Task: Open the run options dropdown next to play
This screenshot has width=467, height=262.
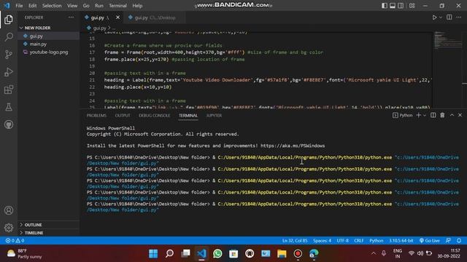Action: [441, 17]
